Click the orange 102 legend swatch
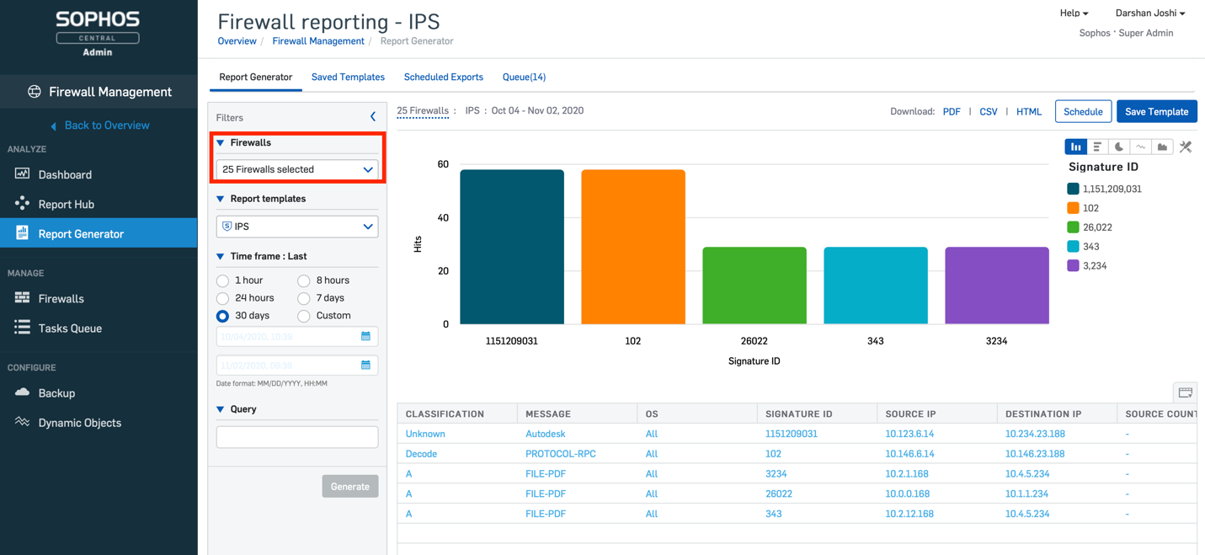The image size is (1205, 555). [x=1073, y=208]
